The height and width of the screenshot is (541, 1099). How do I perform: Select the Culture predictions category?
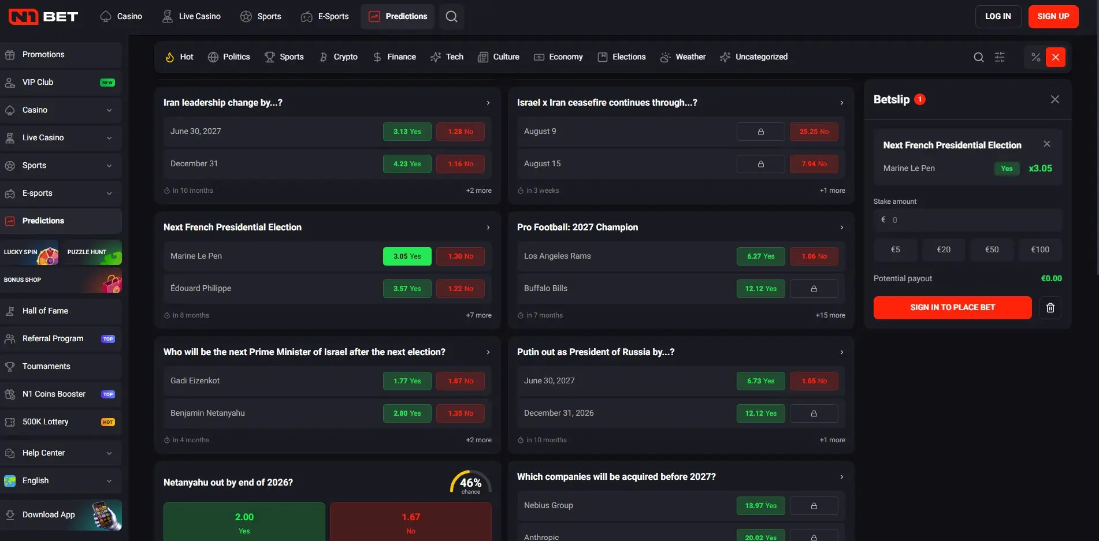tap(499, 57)
